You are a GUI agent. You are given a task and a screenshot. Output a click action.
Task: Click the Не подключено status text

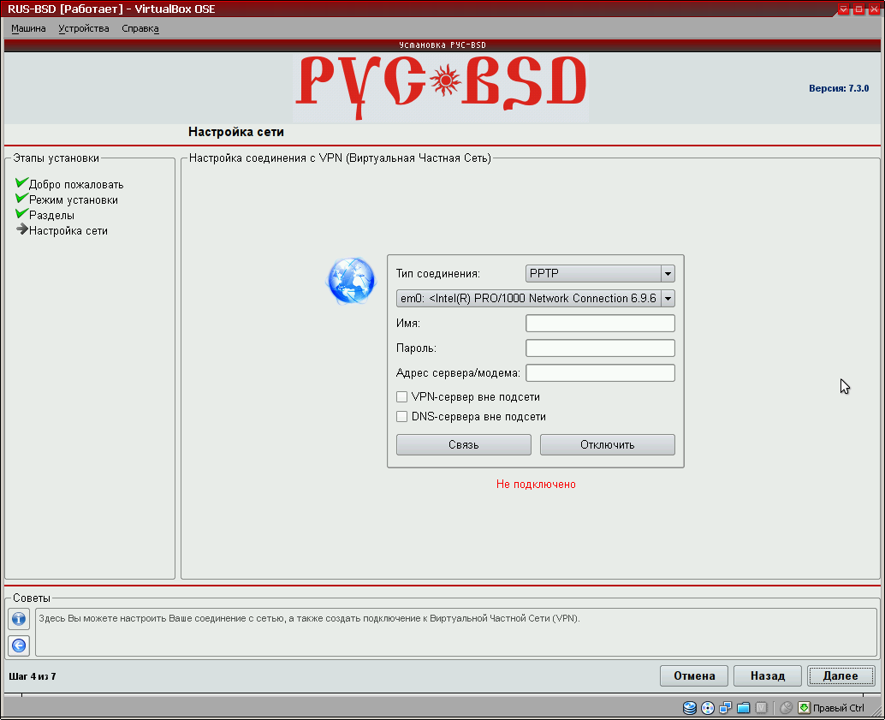[536, 484]
